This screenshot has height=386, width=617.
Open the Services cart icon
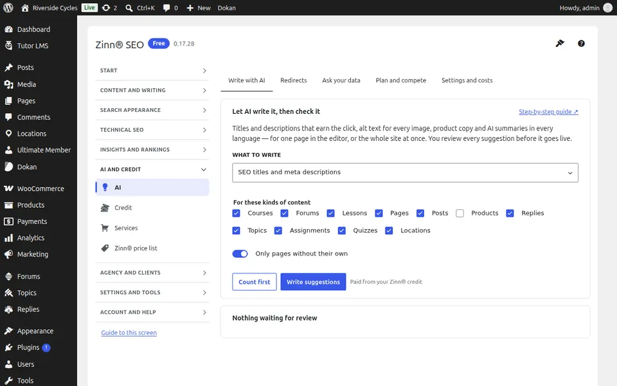tap(105, 228)
